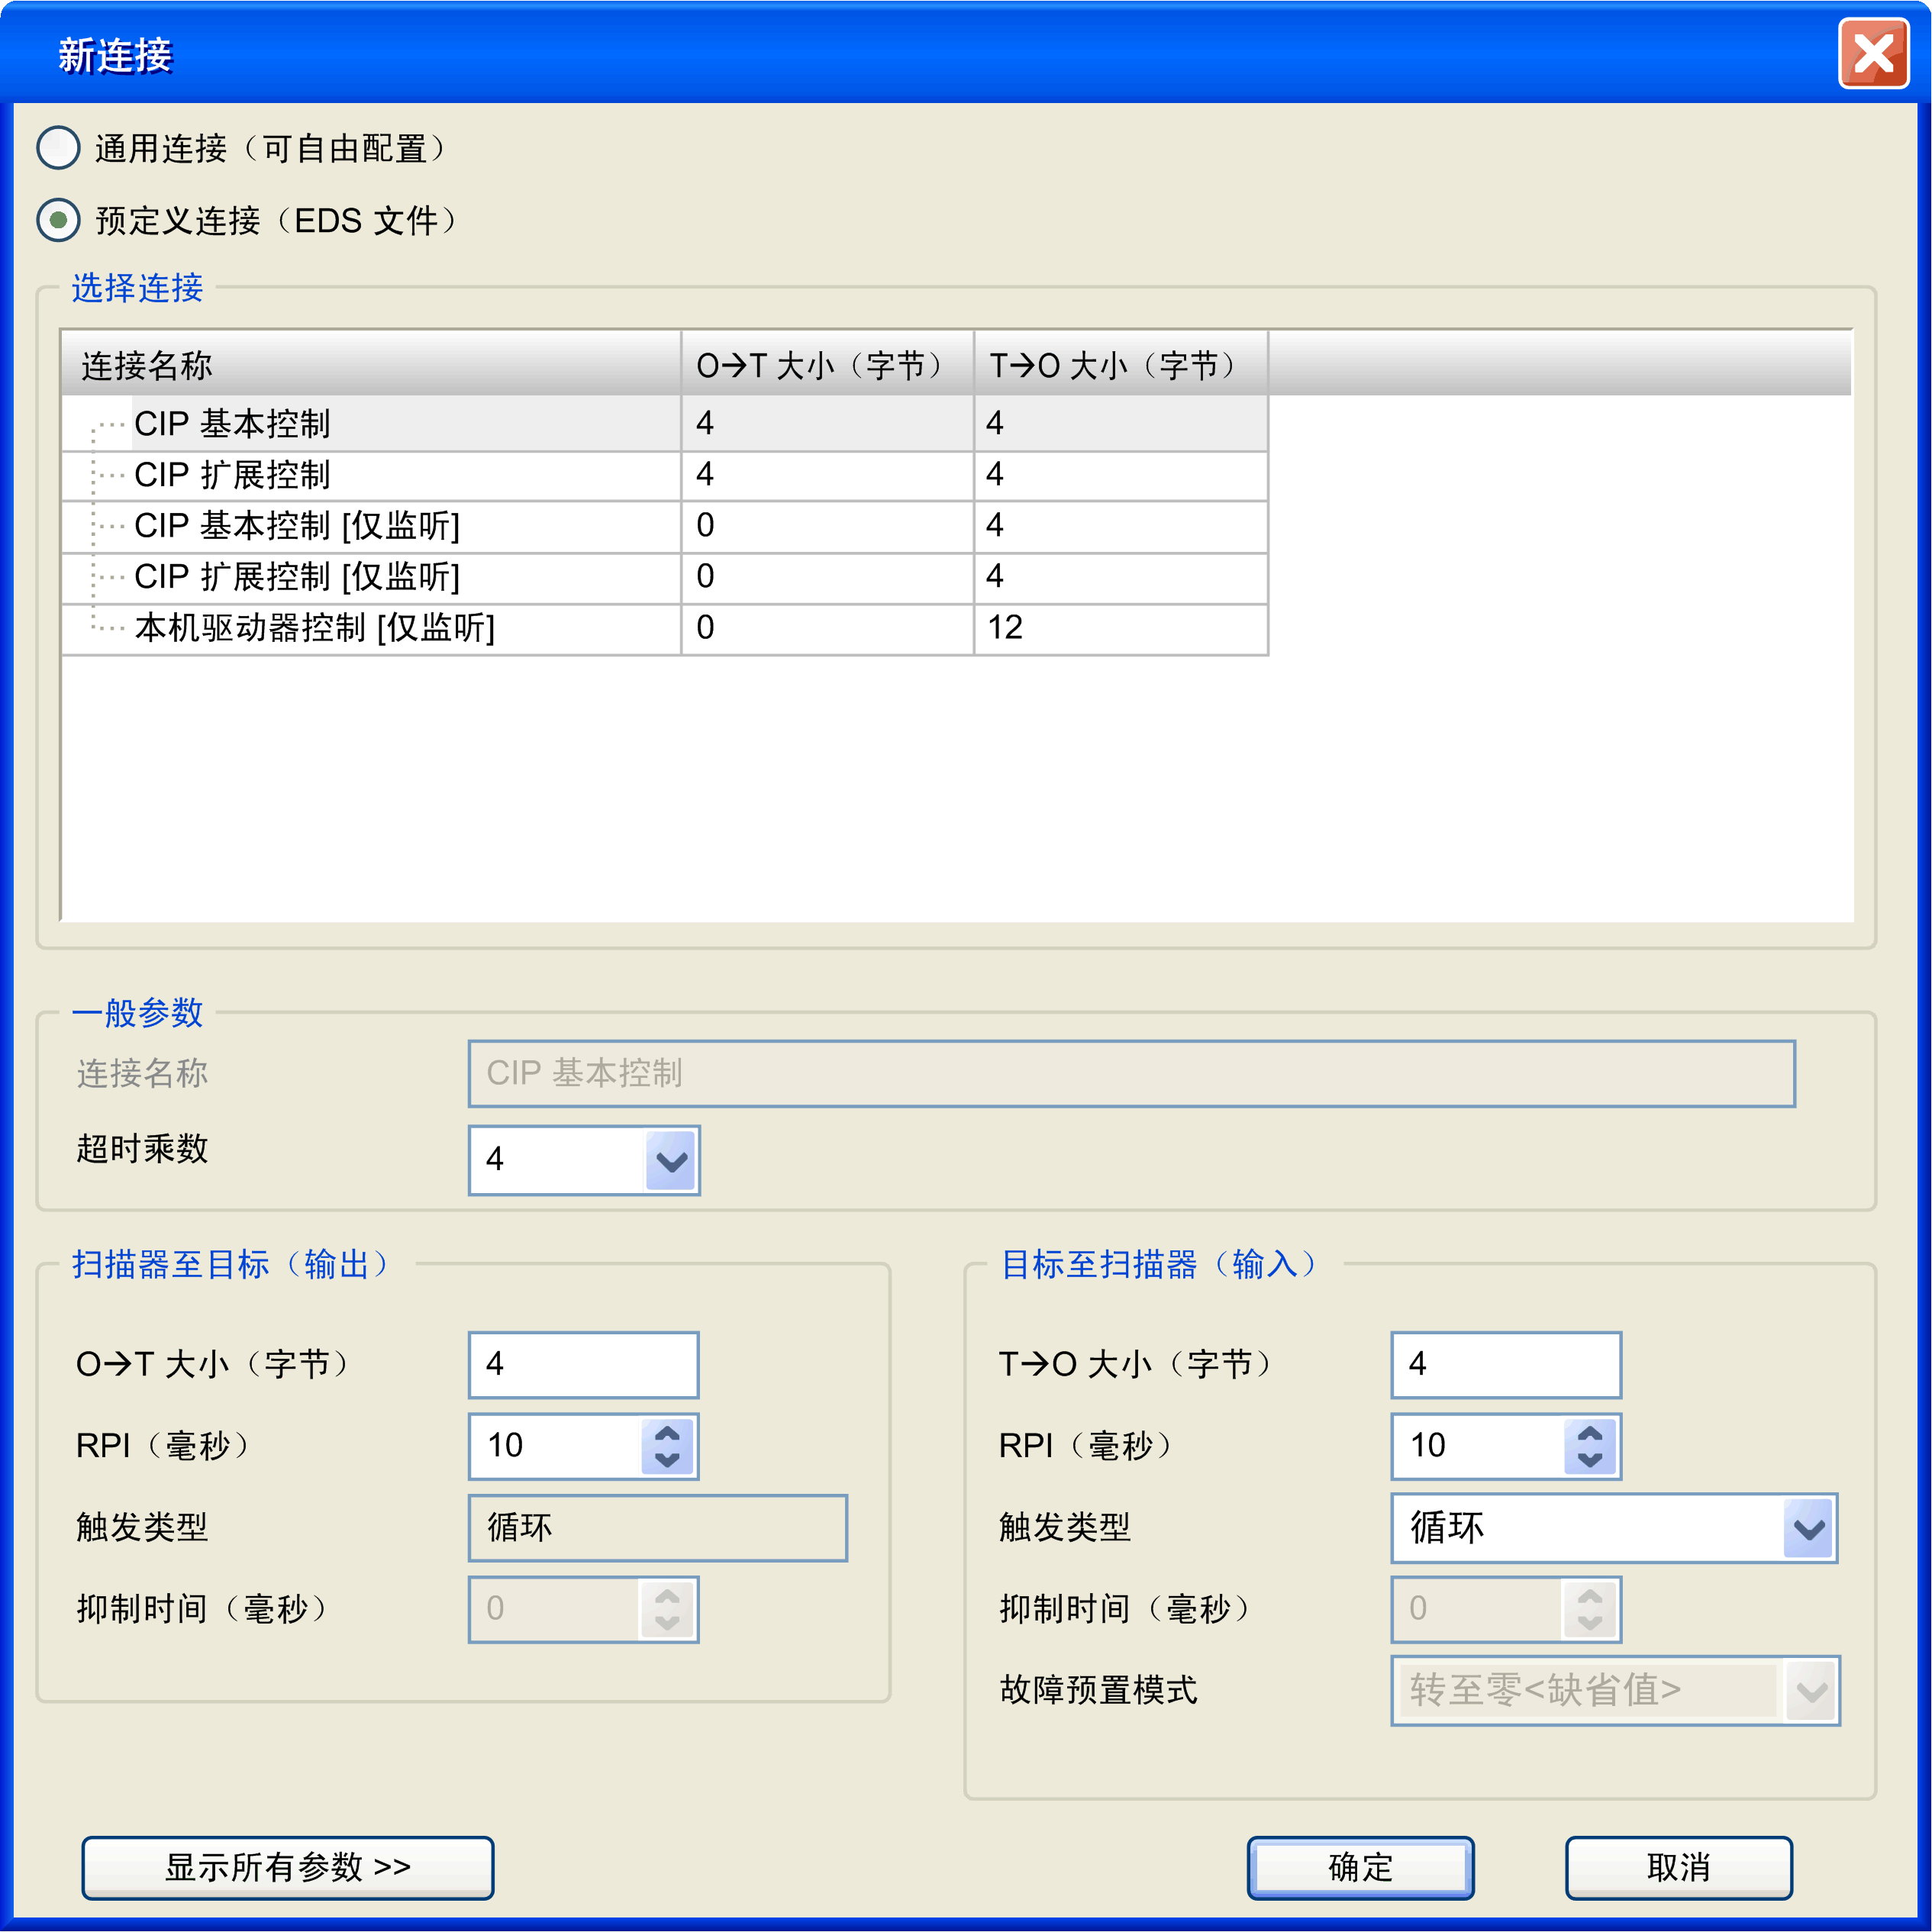Select 本机驱动器控制 [仅监听] row
The image size is (1932, 1932).
pos(314,628)
